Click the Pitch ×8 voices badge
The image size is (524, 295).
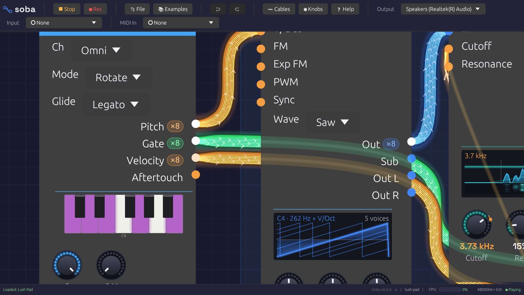click(175, 126)
